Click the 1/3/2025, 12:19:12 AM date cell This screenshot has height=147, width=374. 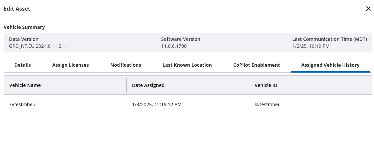click(157, 105)
